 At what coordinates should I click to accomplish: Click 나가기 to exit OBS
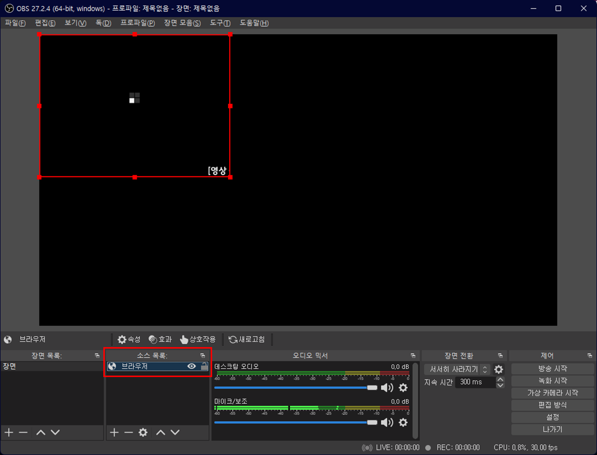(x=553, y=430)
